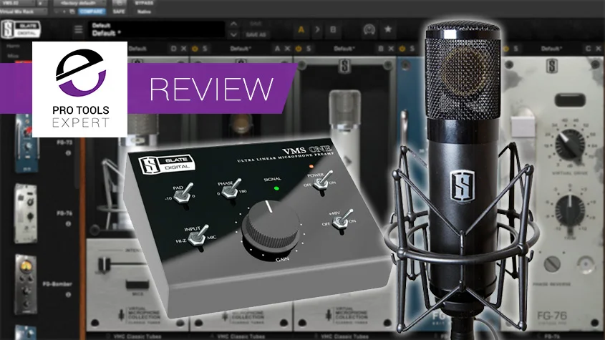Open the Slate Digital hamburger menu
This screenshot has width=605, height=340.
pos(78,29)
